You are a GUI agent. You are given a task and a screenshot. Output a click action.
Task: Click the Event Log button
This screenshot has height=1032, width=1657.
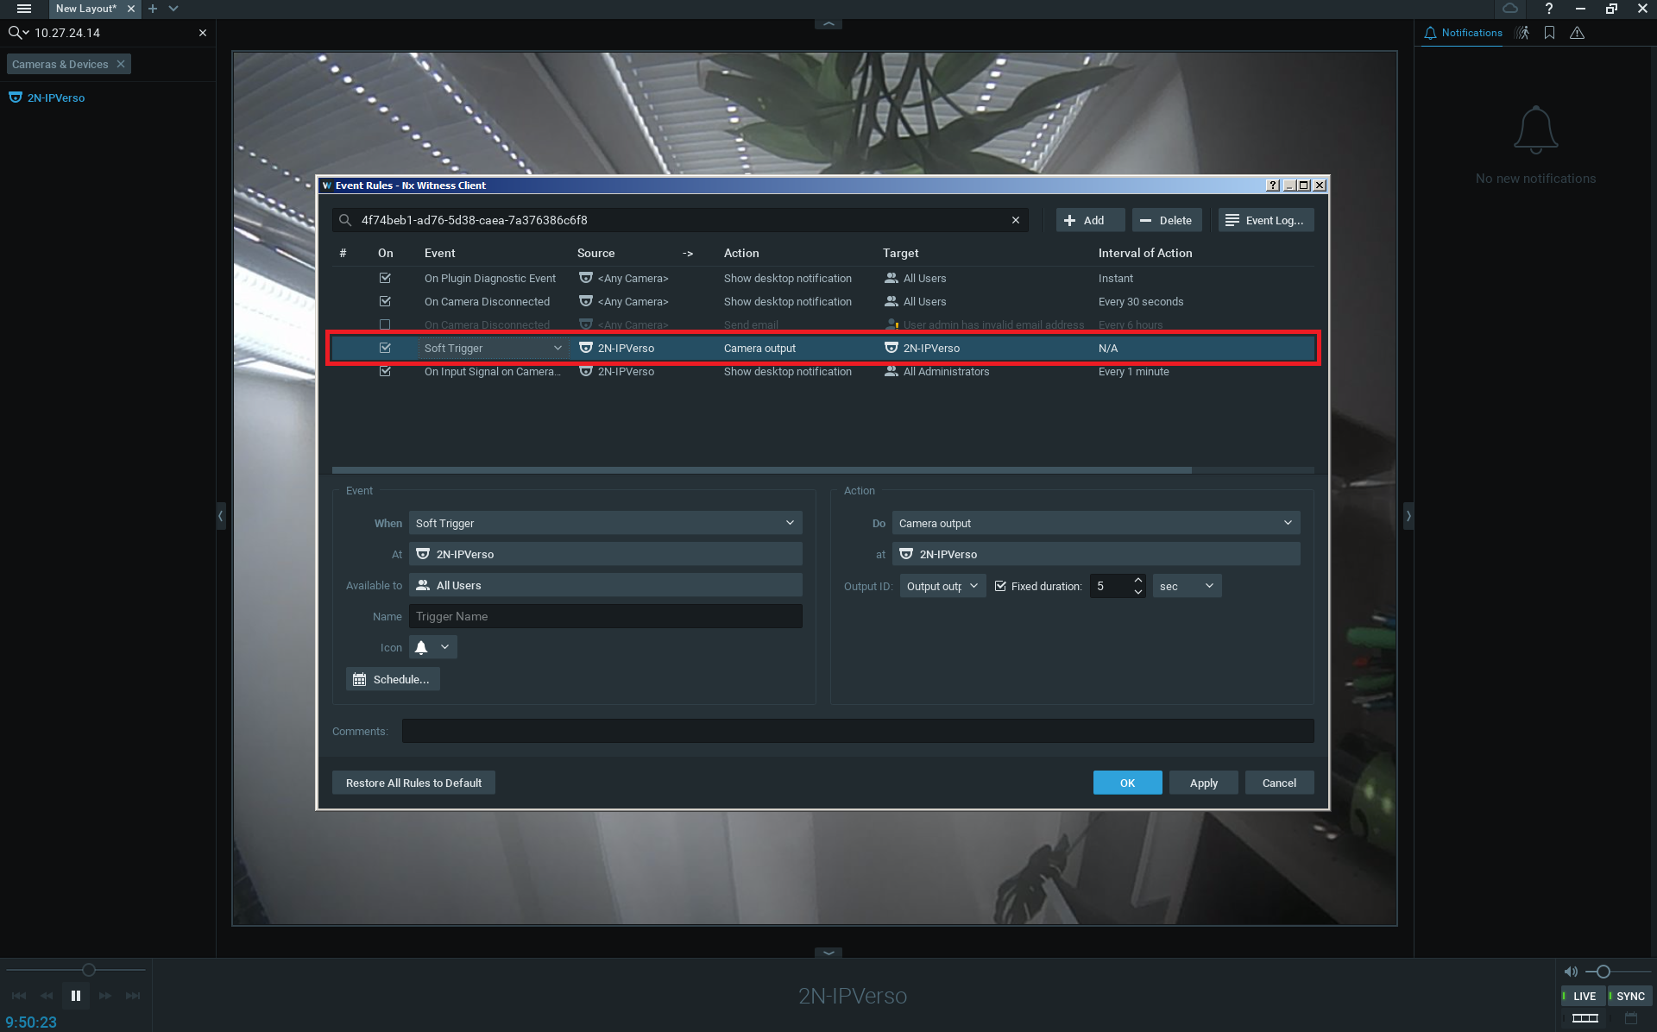[1265, 220]
